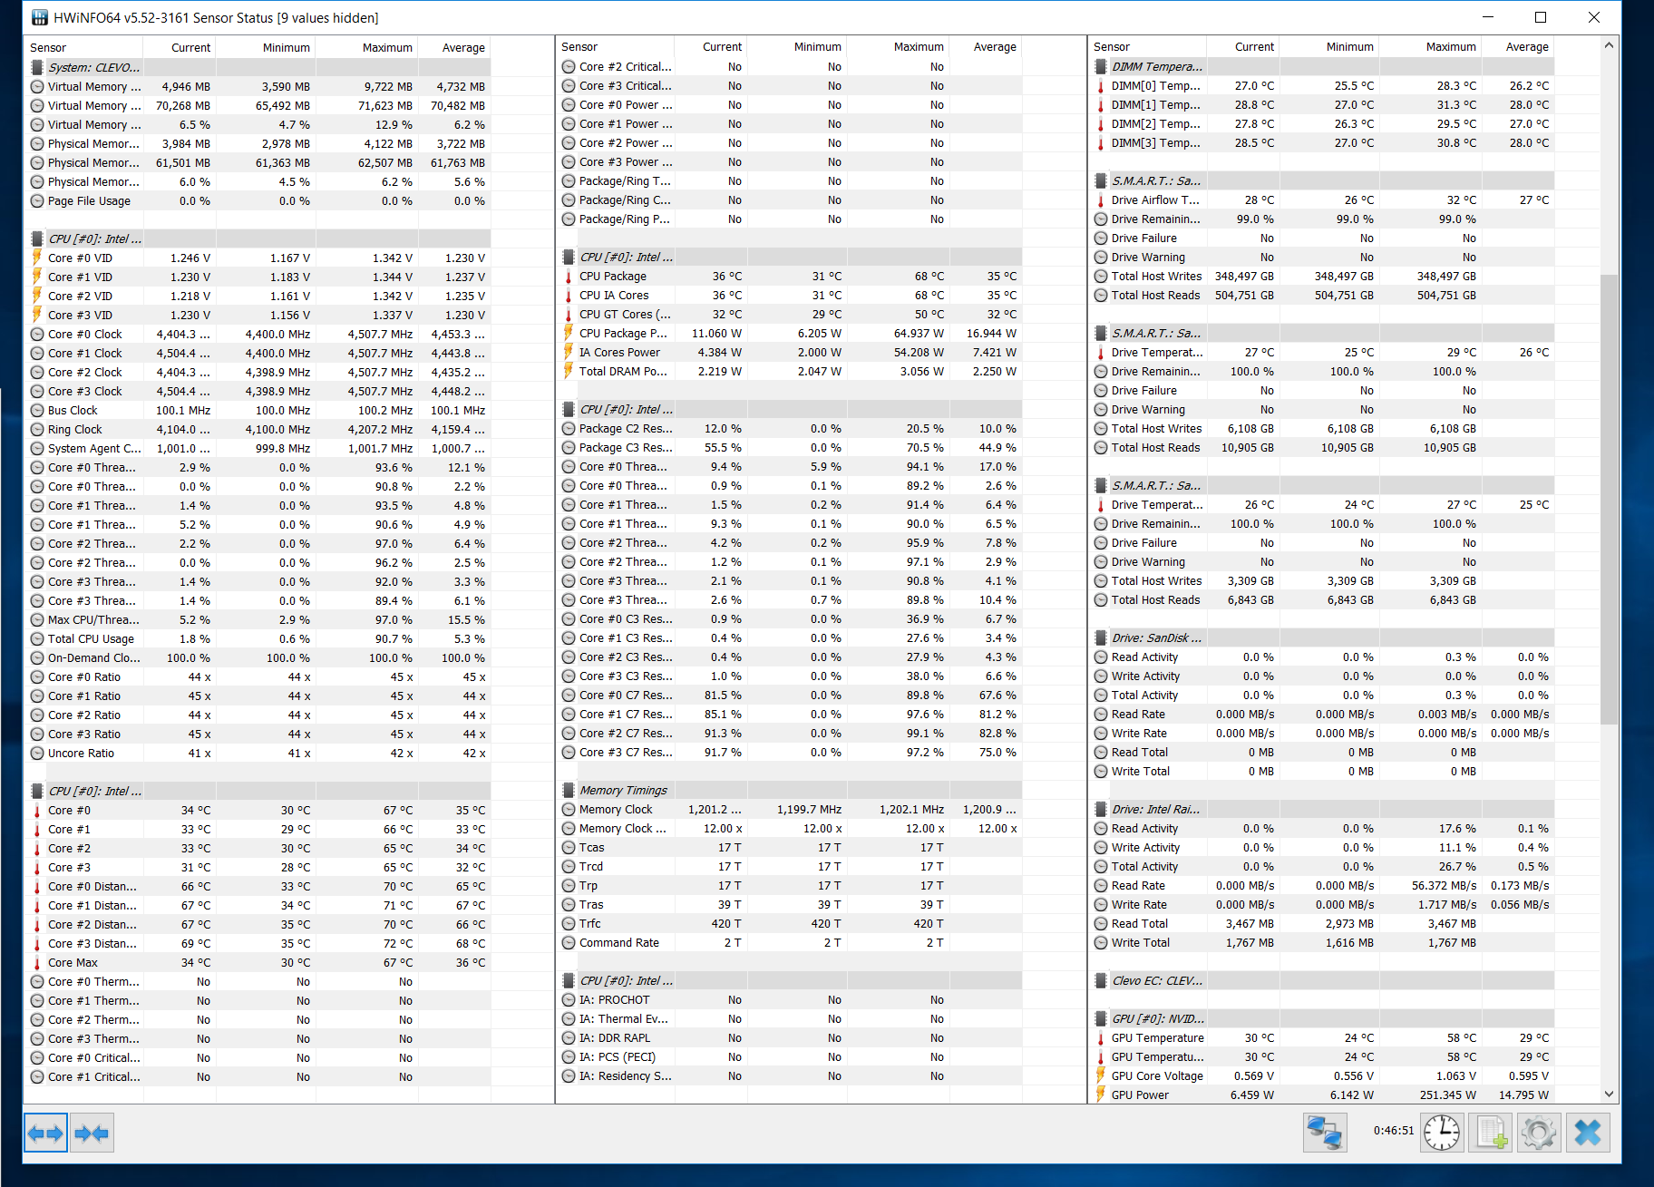Select the Package C2 Res... row
Screen dimensions: 1654x1187
pyautogui.click(x=789, y=428)
